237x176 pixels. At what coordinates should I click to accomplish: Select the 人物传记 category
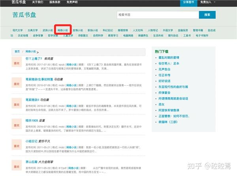tap(153, 30)
